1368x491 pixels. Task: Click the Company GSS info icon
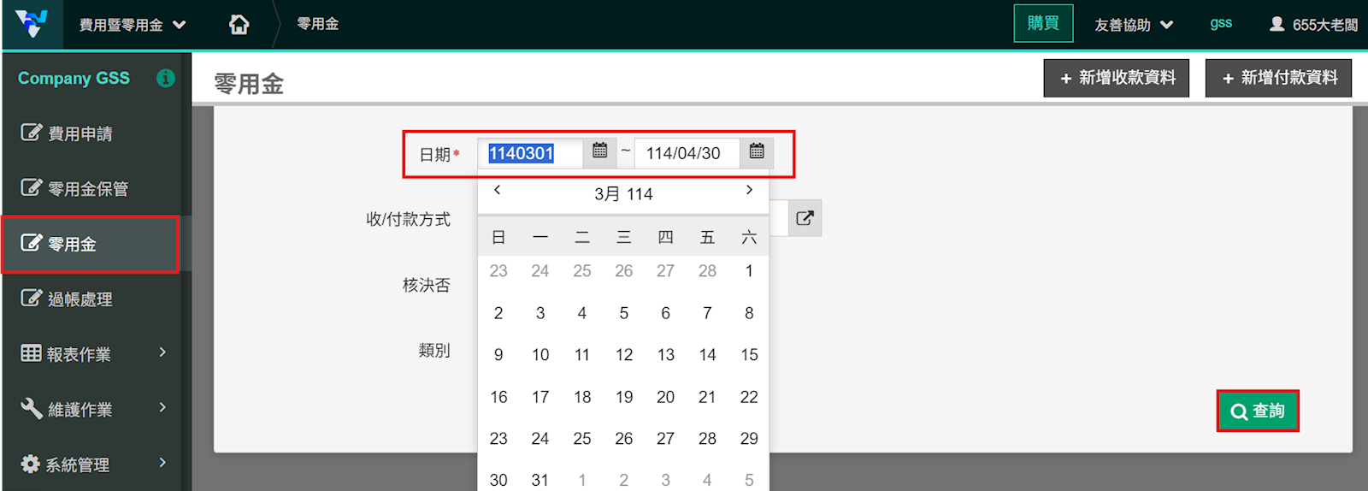166,78
